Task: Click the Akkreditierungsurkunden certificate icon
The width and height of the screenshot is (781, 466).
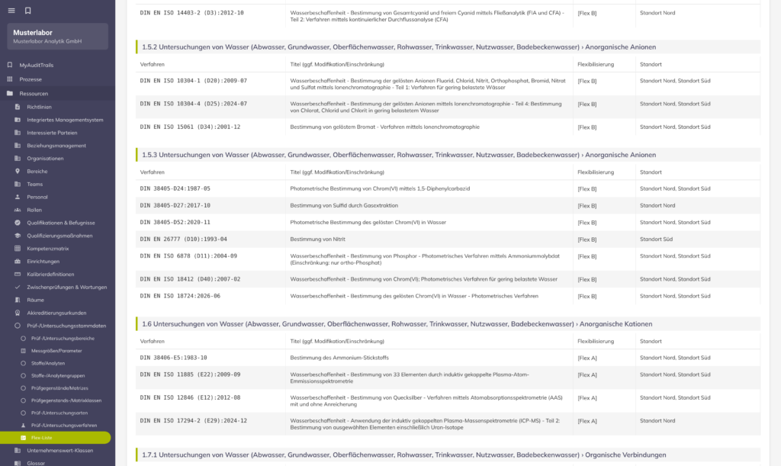Action: 18,313
